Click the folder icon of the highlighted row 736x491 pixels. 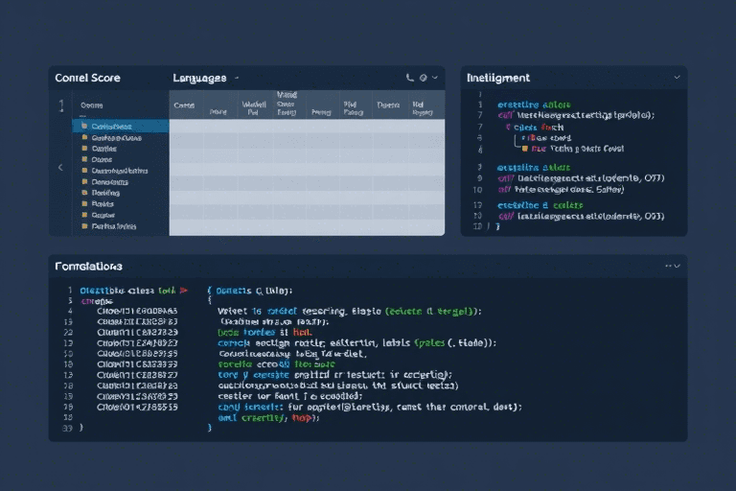point(84,126)
